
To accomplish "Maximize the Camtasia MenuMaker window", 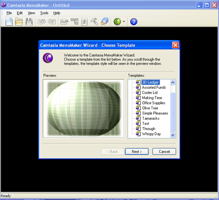I will (207, 5).
